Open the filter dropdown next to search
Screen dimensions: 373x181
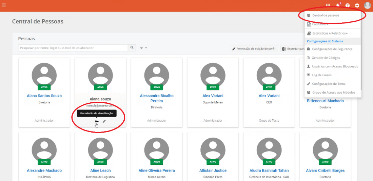point(143,48)
